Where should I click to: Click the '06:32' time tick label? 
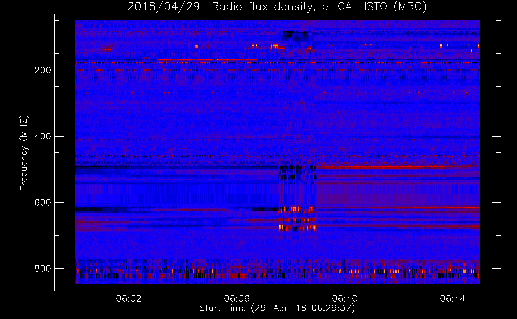129,299
